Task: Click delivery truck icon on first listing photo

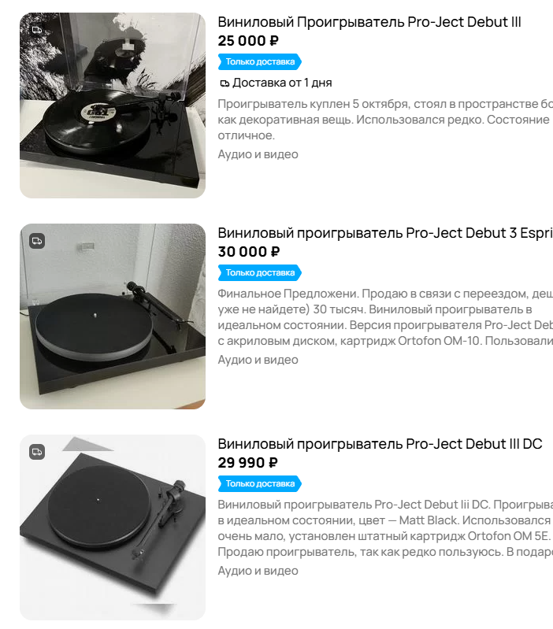Action: click(37, 30)
